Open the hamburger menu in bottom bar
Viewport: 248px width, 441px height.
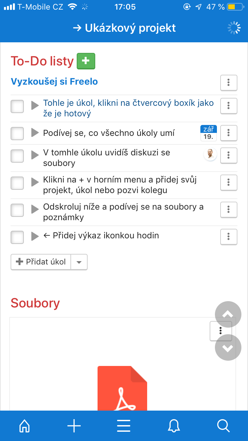pyautogui.click(x=124, y=426)
